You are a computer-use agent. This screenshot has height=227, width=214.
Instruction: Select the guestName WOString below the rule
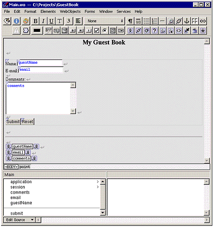(23, 146)
